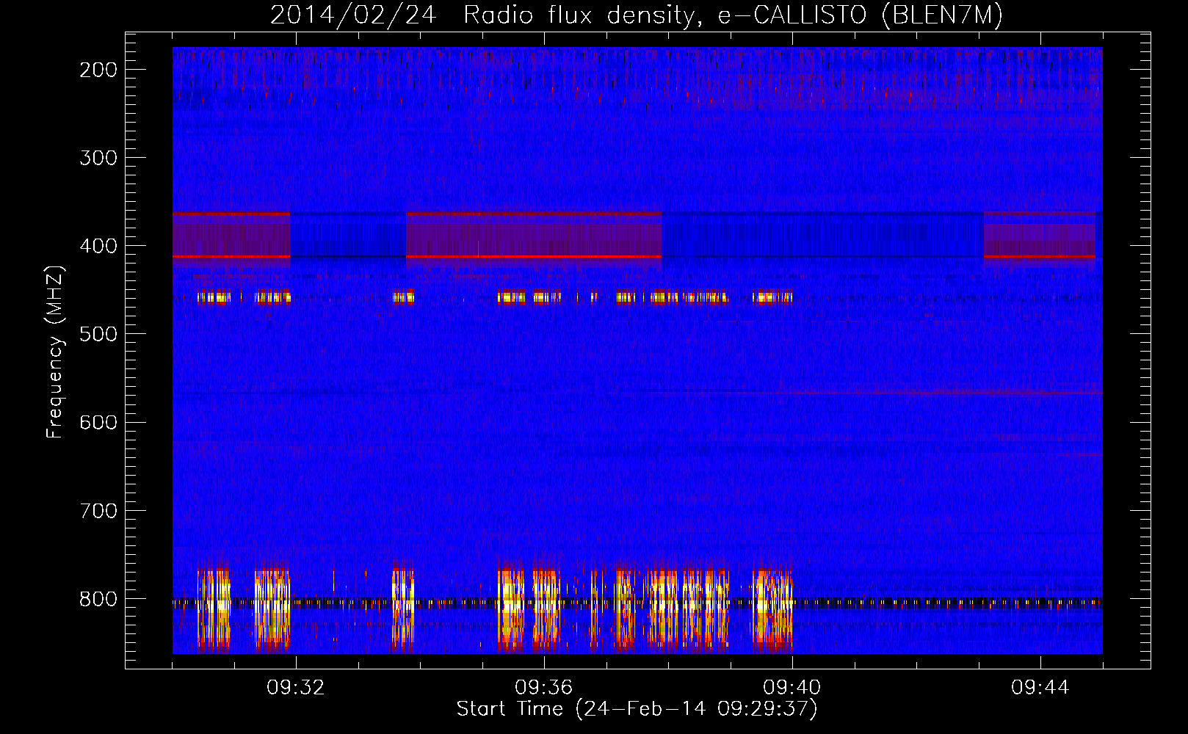Click the 09:40 time tick label
This screenshot has width=1188, height=734.
tap(792, 688)
